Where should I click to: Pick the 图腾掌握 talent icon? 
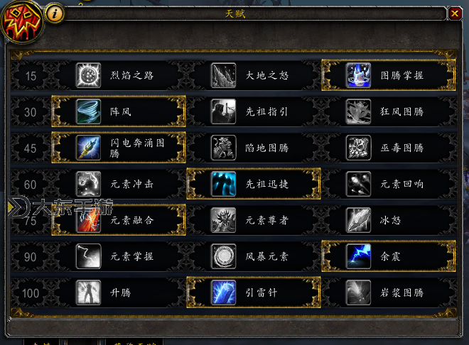[x=358, y=75]
